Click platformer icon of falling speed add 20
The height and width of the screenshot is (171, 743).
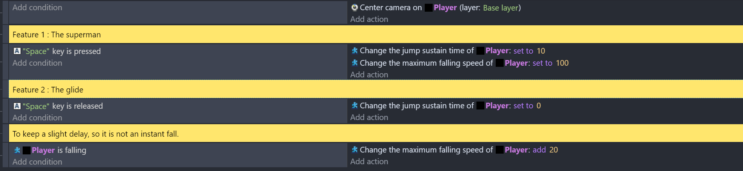pyautogui.click(x=355, y=150)
